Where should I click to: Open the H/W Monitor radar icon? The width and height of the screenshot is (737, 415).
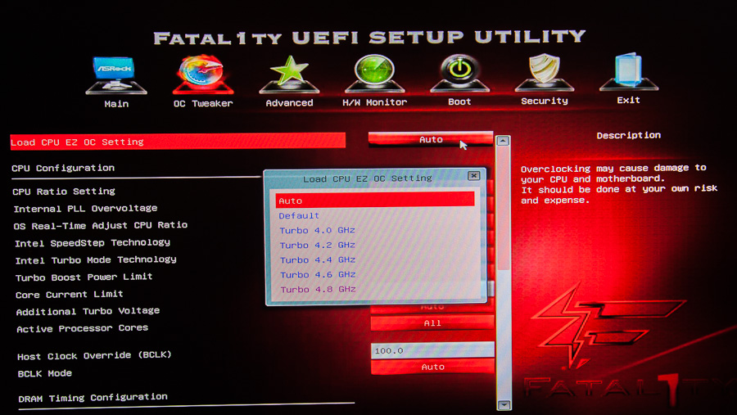(x=374, y=75)
